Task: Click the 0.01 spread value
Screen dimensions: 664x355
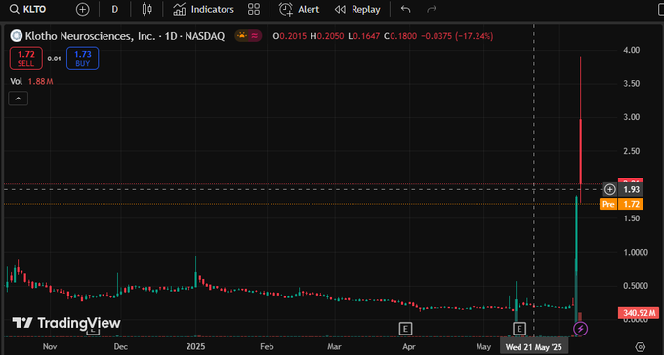Action: 55,59
